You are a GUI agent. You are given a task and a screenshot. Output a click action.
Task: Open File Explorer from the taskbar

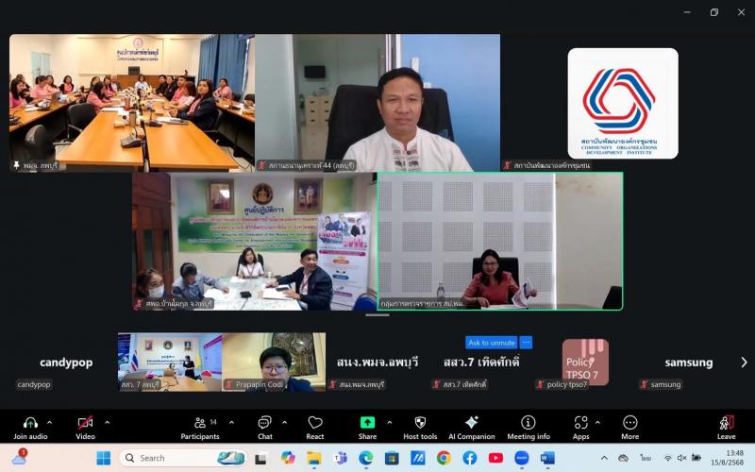314,458
